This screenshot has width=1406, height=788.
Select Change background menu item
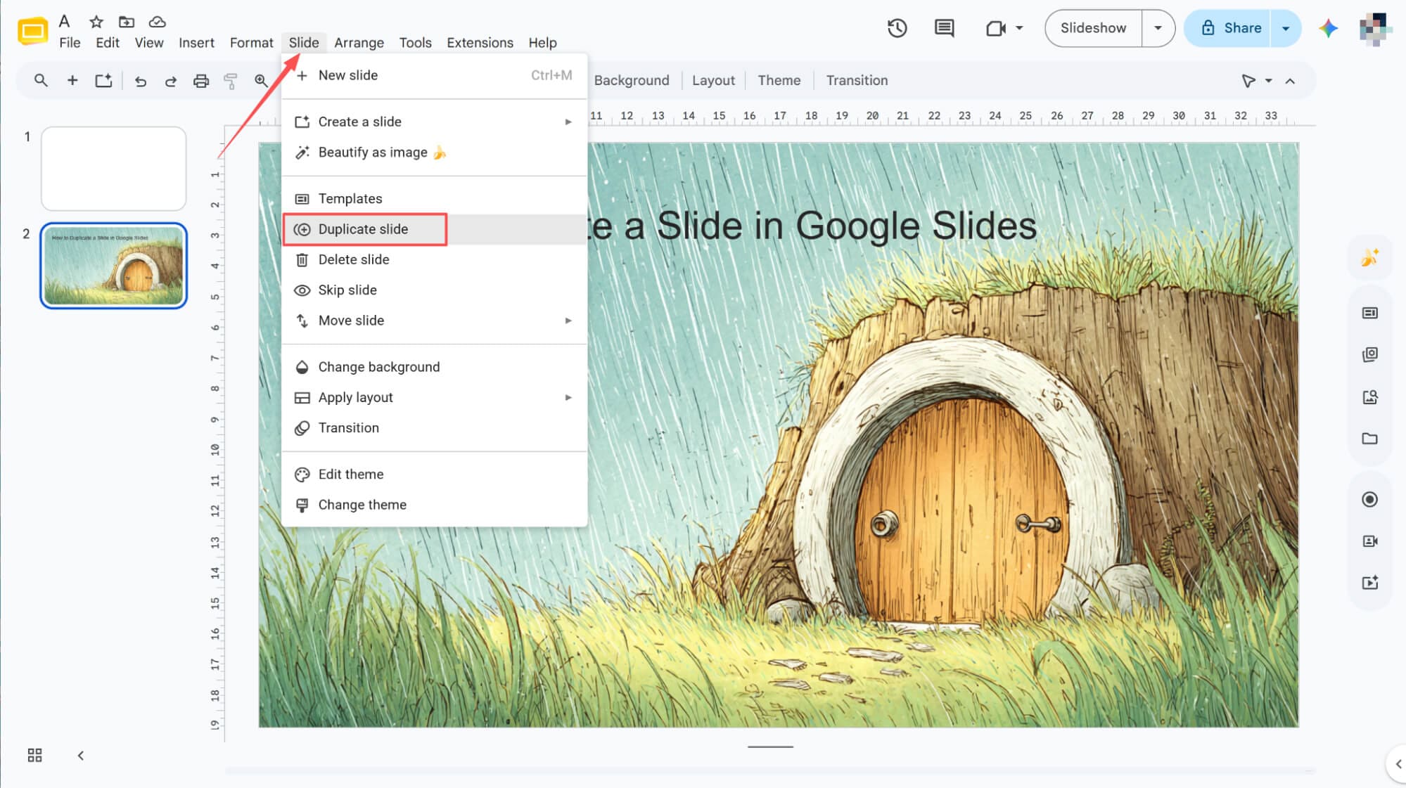(x=434, y=367)
